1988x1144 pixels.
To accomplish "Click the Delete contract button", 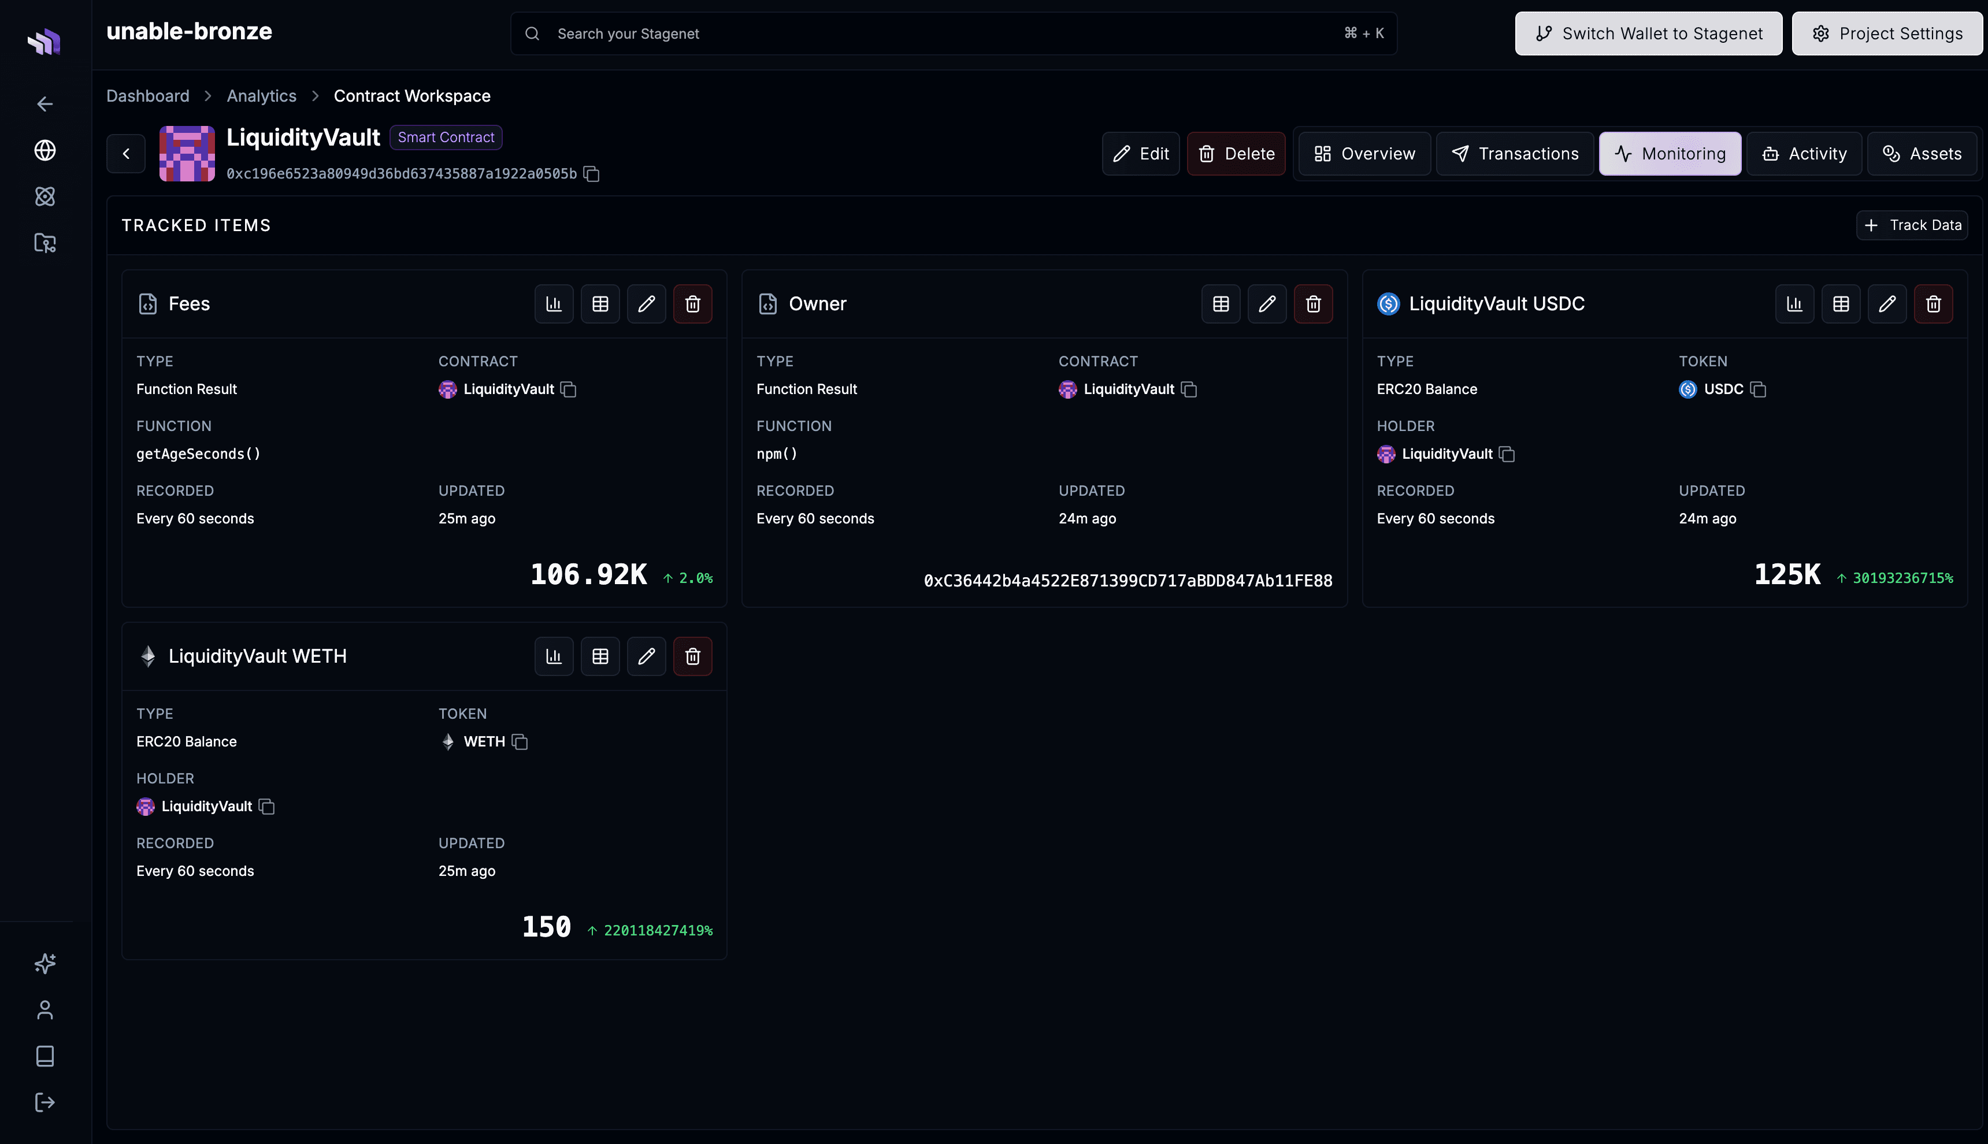I will pos(1236,154).
